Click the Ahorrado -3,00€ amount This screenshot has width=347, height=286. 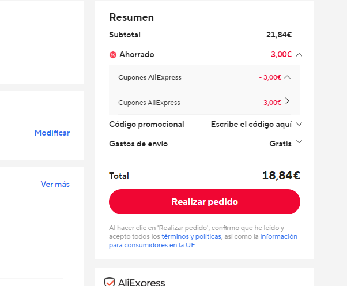tap(280, 54)
